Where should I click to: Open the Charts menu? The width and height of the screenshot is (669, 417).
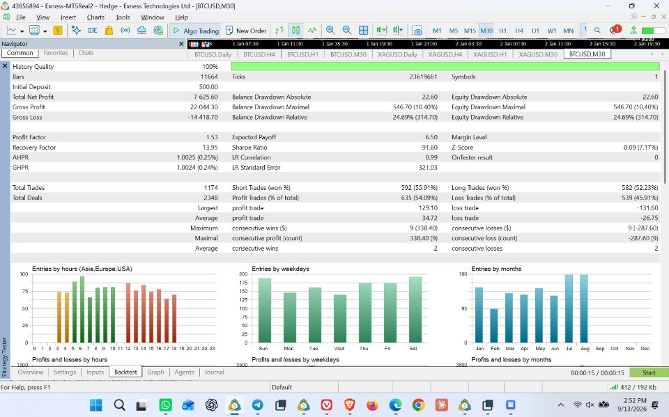[95, 17]
